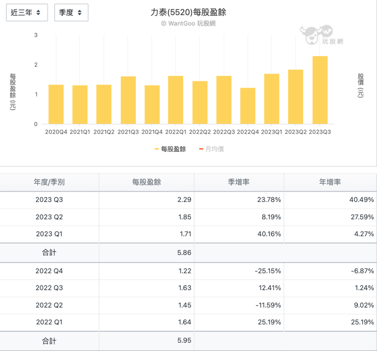Click the 2021Q1 bar in the chart
This screenshot has width=377, height=351.
click(80, 105)
